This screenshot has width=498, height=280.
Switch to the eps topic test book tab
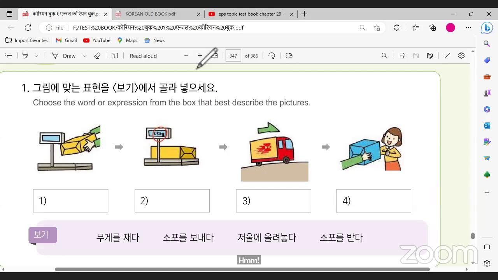(x=251, y=14)
